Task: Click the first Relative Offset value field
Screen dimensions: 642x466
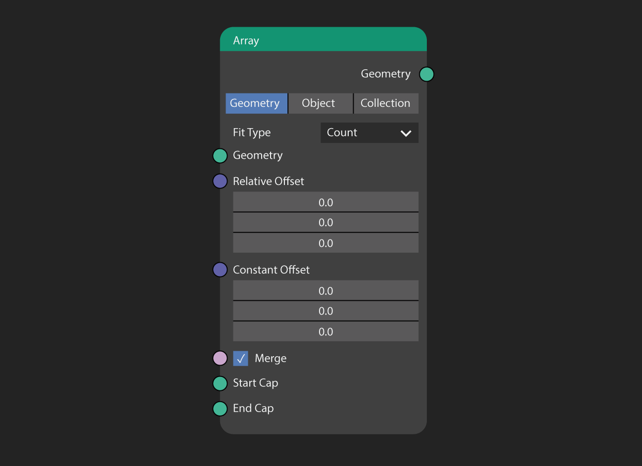Action: click(325, 202)
